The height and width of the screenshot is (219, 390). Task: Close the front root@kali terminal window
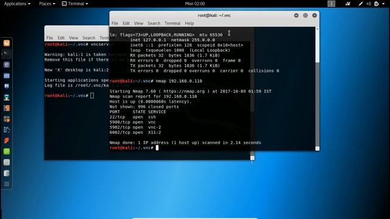(314, 15)
